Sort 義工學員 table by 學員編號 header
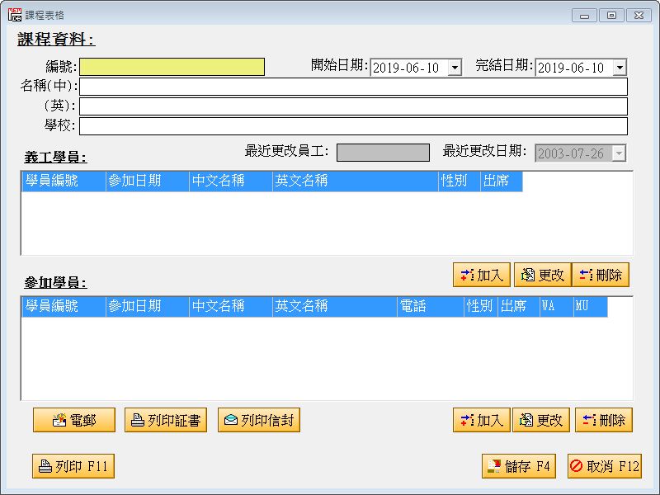The width and height of the screenshot is (660, 495). click(64, 181)
